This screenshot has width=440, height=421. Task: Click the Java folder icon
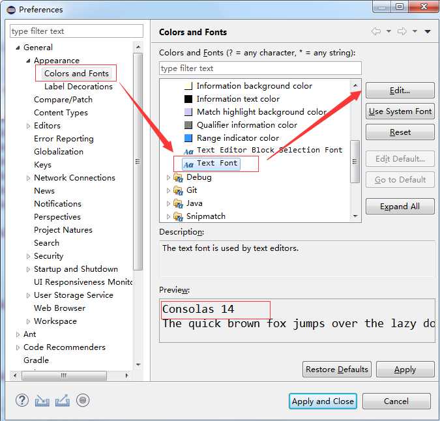(178, 203)
